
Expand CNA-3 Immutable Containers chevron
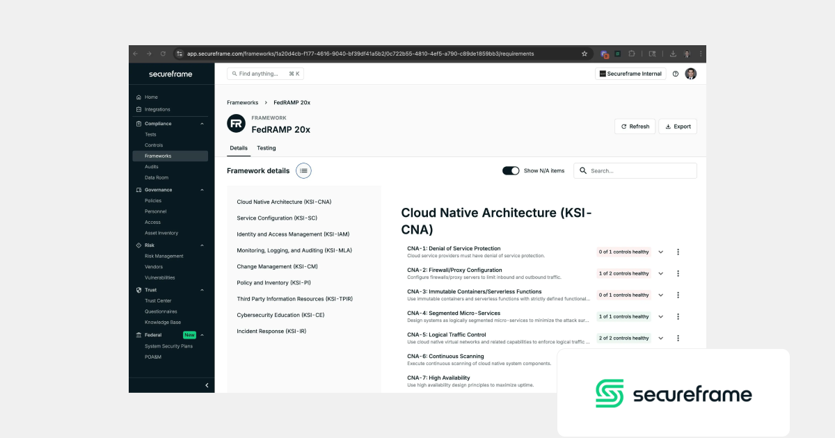661,295
